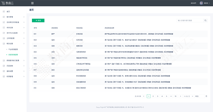Click the icon beside 工作流配置
213x112 pixels.
click(4, 38)
